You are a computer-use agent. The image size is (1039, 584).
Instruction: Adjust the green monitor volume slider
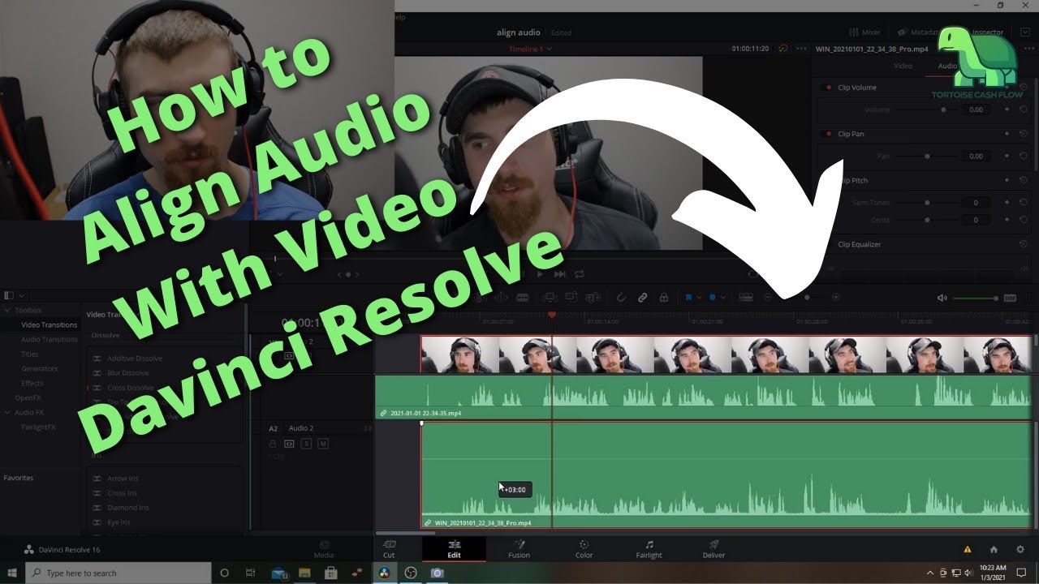(974, 298)
